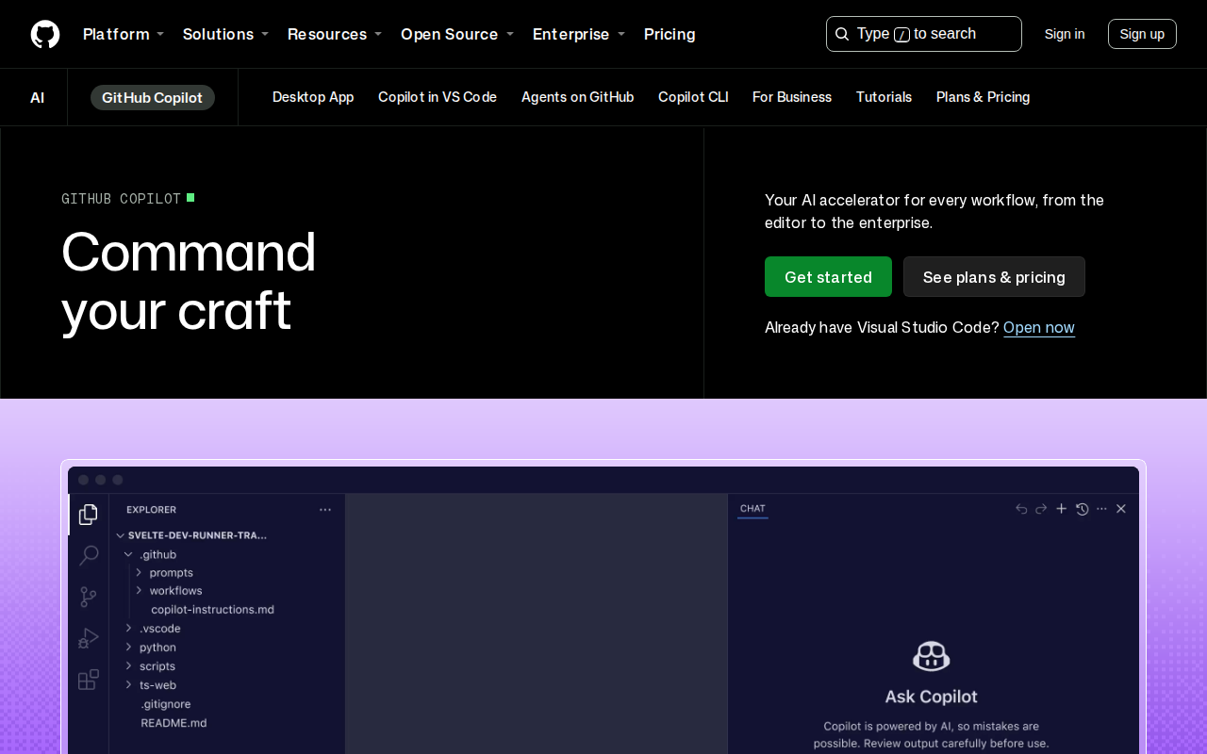The height and width of the screenshot is (754, 1207).
Task: Close the chat panel with X icon
Action: [1121, 509]
